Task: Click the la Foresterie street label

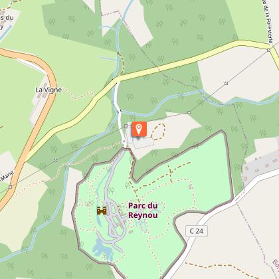Action: 268,22
